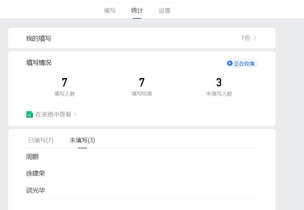The width and height of the screenshot is (304, 210).
Task: Expand the 我的填写 row chevron
Action: 255,38
